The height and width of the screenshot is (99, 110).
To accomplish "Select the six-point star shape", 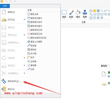I will coord(102,18).
